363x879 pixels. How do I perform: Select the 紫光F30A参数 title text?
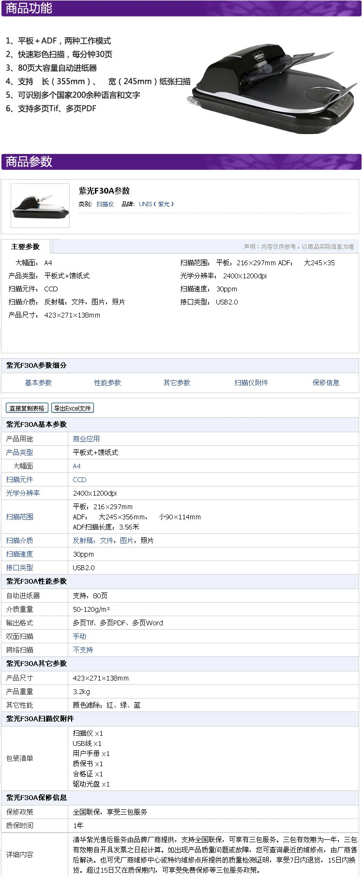[x=104, y=191]
